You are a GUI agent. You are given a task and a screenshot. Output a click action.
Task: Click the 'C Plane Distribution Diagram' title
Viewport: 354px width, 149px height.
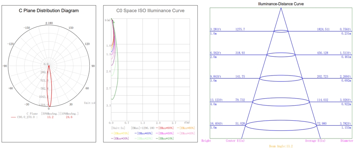(x=49, y=10)
